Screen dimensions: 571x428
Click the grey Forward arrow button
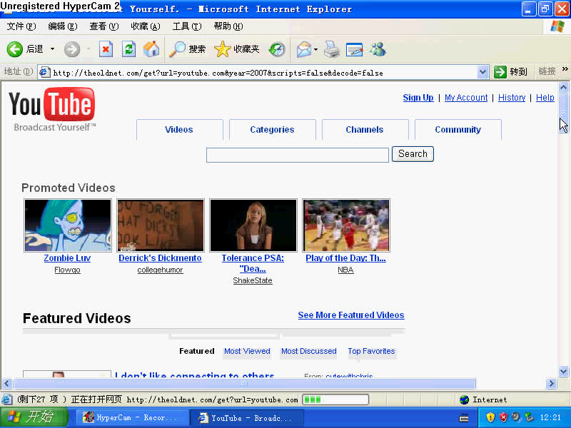[x=72, y=49]
